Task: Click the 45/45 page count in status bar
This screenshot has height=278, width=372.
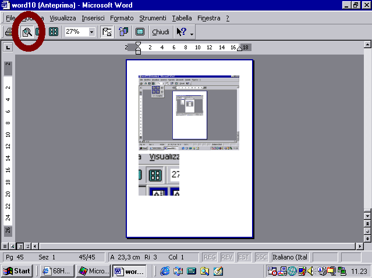Action: (87, 257)
